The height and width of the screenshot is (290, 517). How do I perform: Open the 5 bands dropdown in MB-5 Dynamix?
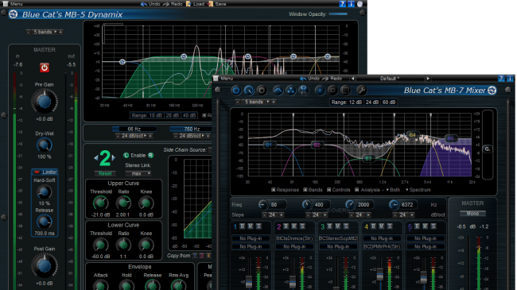click(45, 32)
